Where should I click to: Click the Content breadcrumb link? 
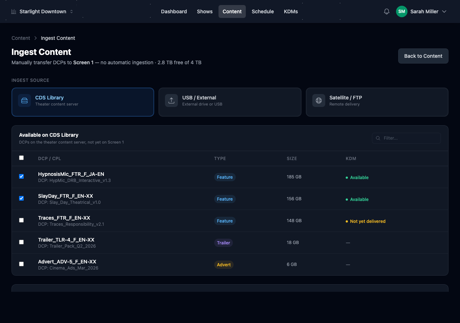pos(21,38)
